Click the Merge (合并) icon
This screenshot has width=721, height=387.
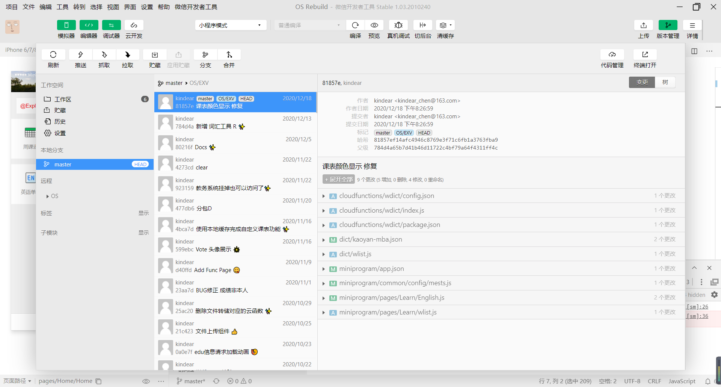click(x=229, y=55)
